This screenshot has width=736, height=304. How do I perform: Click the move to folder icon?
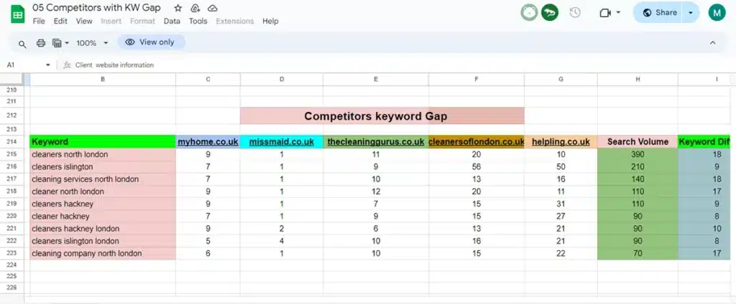point(195,8)
